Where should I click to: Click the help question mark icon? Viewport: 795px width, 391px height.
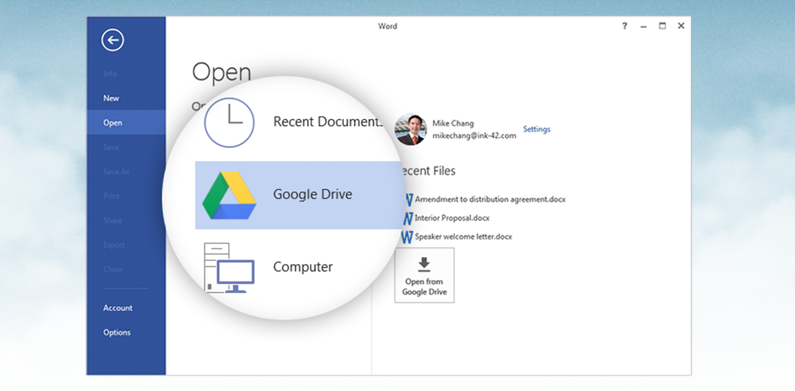coord(624,26)
